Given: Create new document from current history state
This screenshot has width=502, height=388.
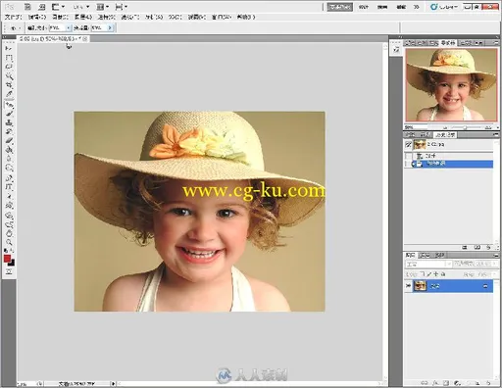Looking at the screenshot, I should click(465, 248).
